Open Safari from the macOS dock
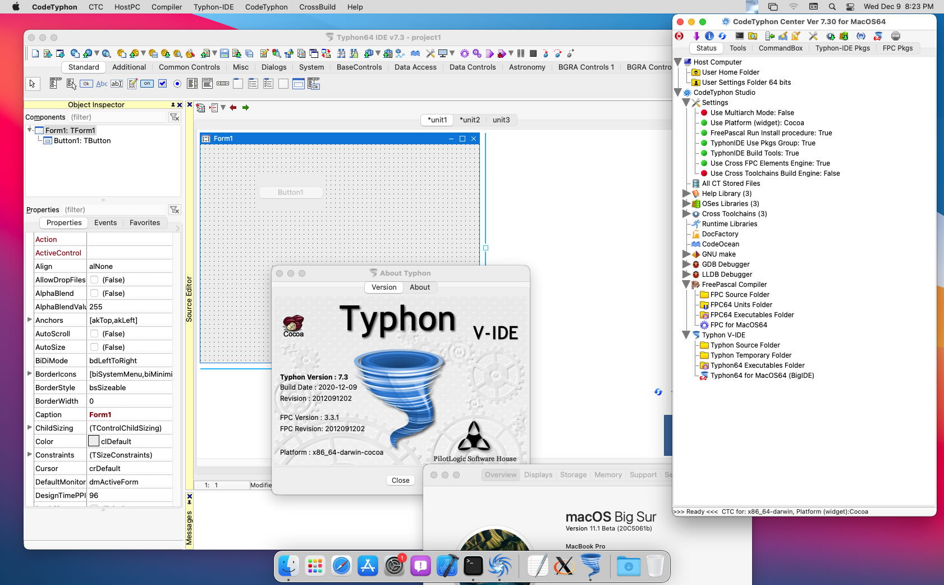Image resolution: width=944 pixels, height=585 pixels. pos(341,566)
